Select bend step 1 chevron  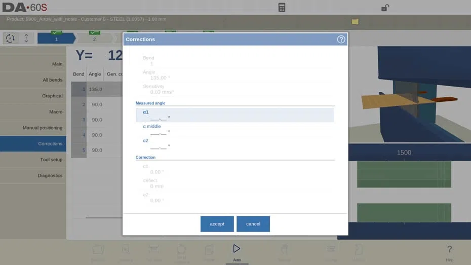pyautogui.click(x=57, y=39)
